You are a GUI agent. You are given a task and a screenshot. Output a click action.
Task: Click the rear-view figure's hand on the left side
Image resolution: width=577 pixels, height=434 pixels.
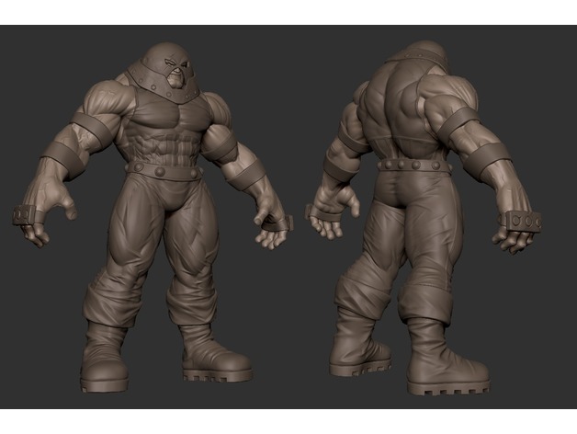tap(324, 222)
